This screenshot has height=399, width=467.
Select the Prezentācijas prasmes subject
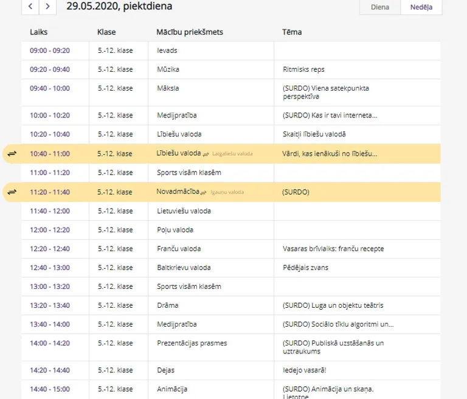pyautogui.click(x=192, y=343)
